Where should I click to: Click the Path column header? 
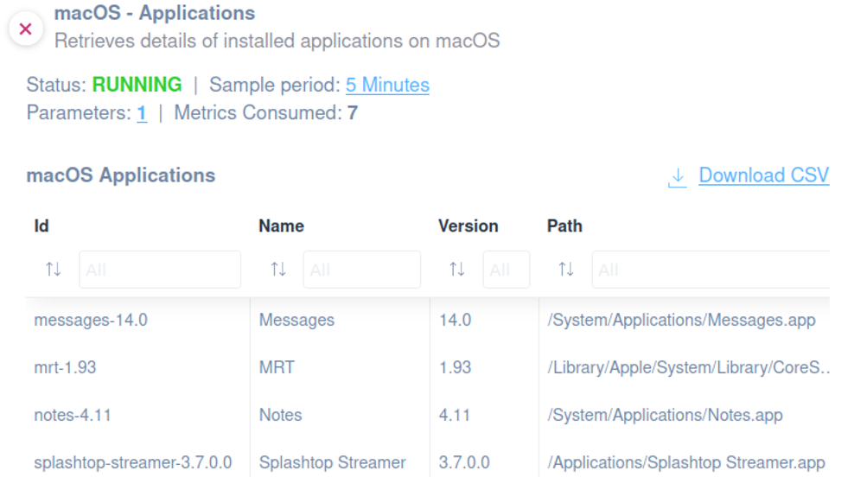564,226
